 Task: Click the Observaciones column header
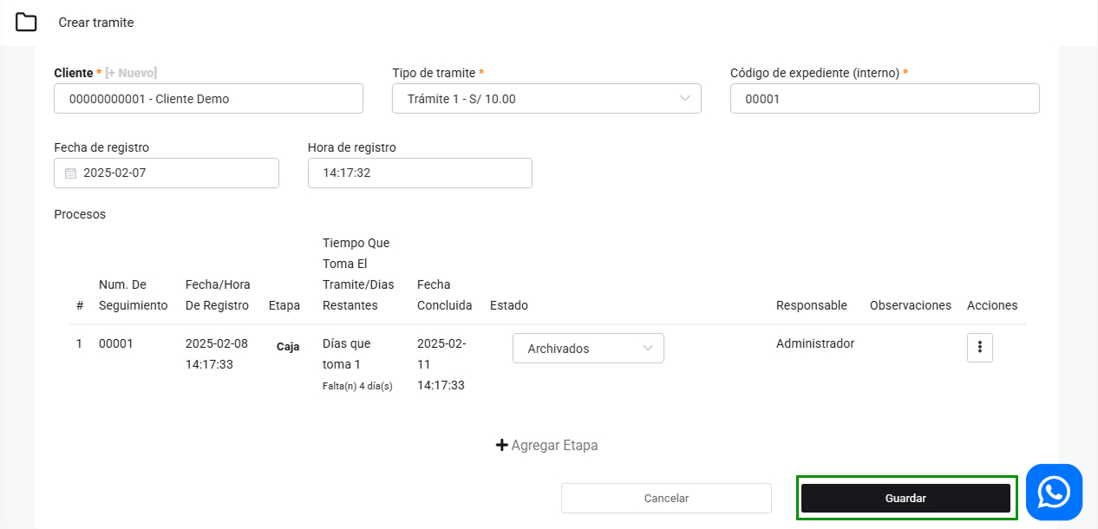pos(910,305)
